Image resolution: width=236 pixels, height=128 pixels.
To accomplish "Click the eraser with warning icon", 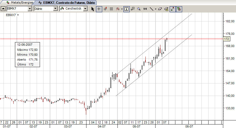I will pyautogui.click(x=166, y=9).
